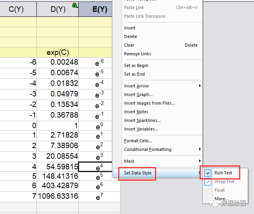This screenshot has height=214, width=254.
Task: Click the -3 value in column C
Action: tap(18, 94)
